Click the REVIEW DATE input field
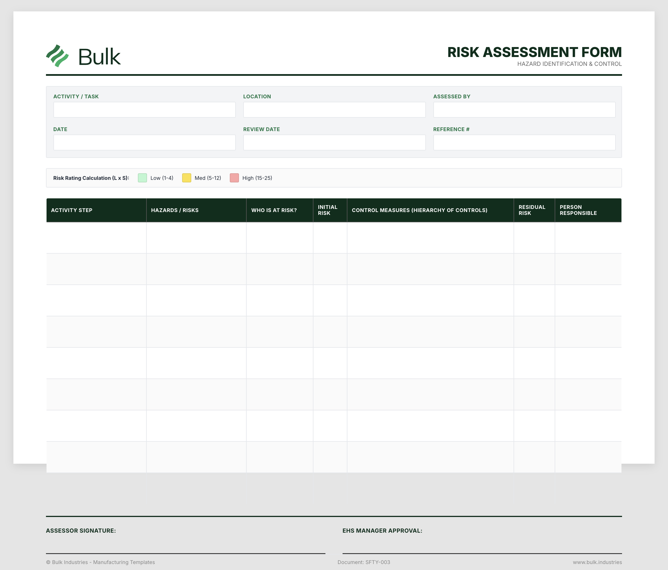The width and height of the screenshot is (668, 570). point(334,142)
